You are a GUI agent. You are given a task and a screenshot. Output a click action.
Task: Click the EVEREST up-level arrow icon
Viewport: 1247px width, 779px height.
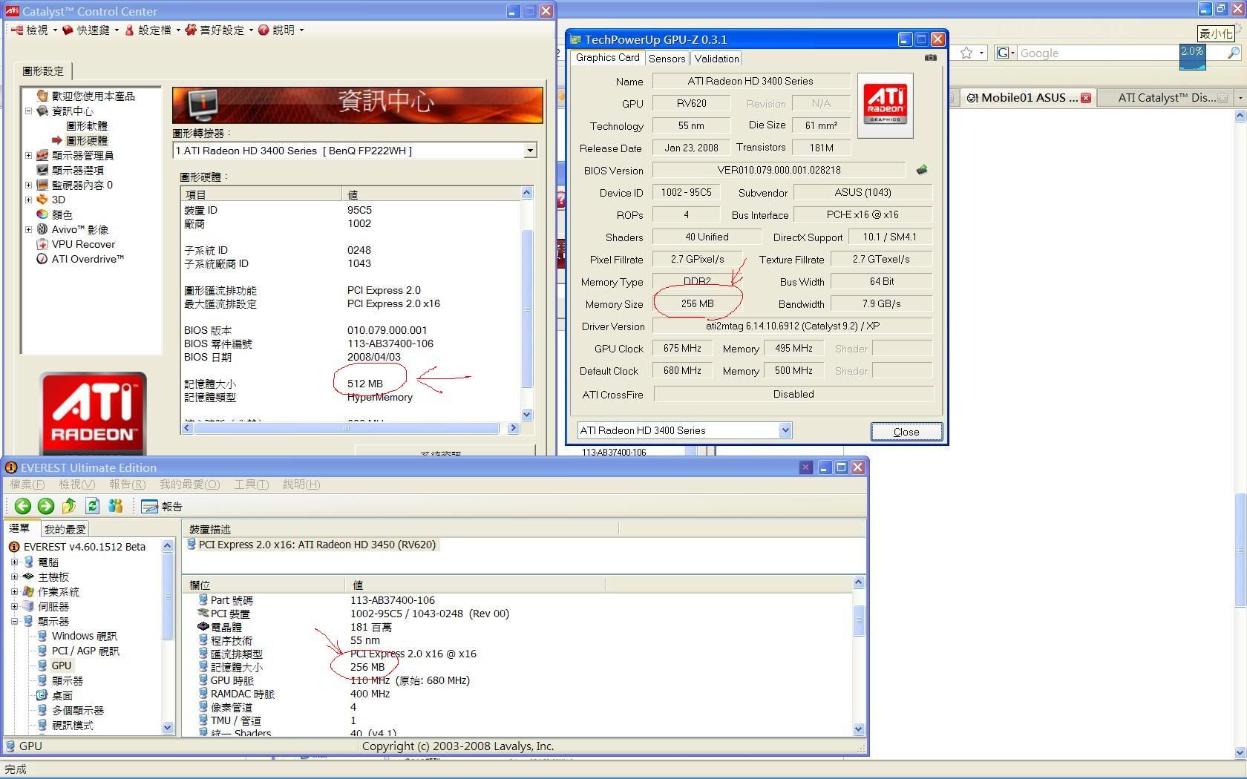(x=69, y=506)
